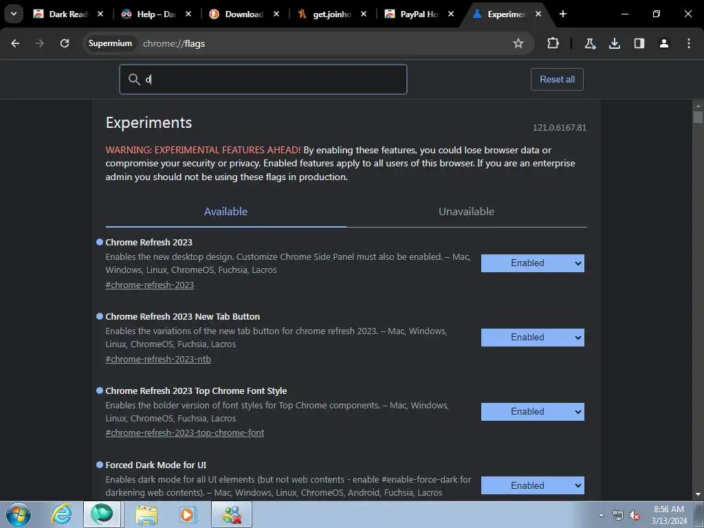Image resolution: width=704 pixels, height=528 pixels.
Task: Open the three-dot browser menu
Action: 688,43
